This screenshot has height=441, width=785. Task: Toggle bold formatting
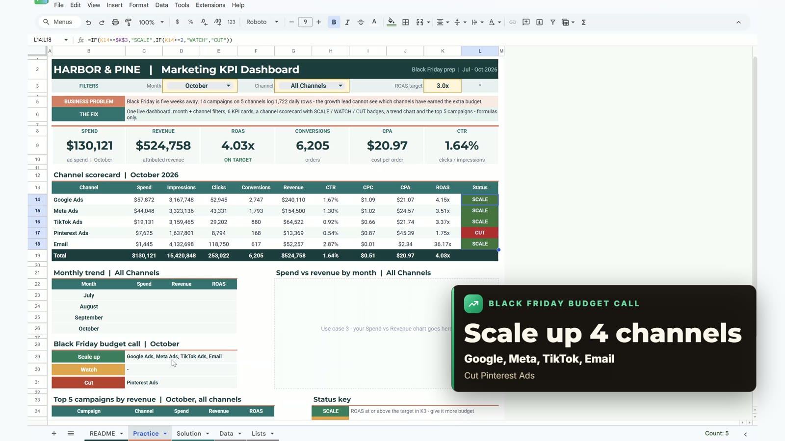[334, 22]
